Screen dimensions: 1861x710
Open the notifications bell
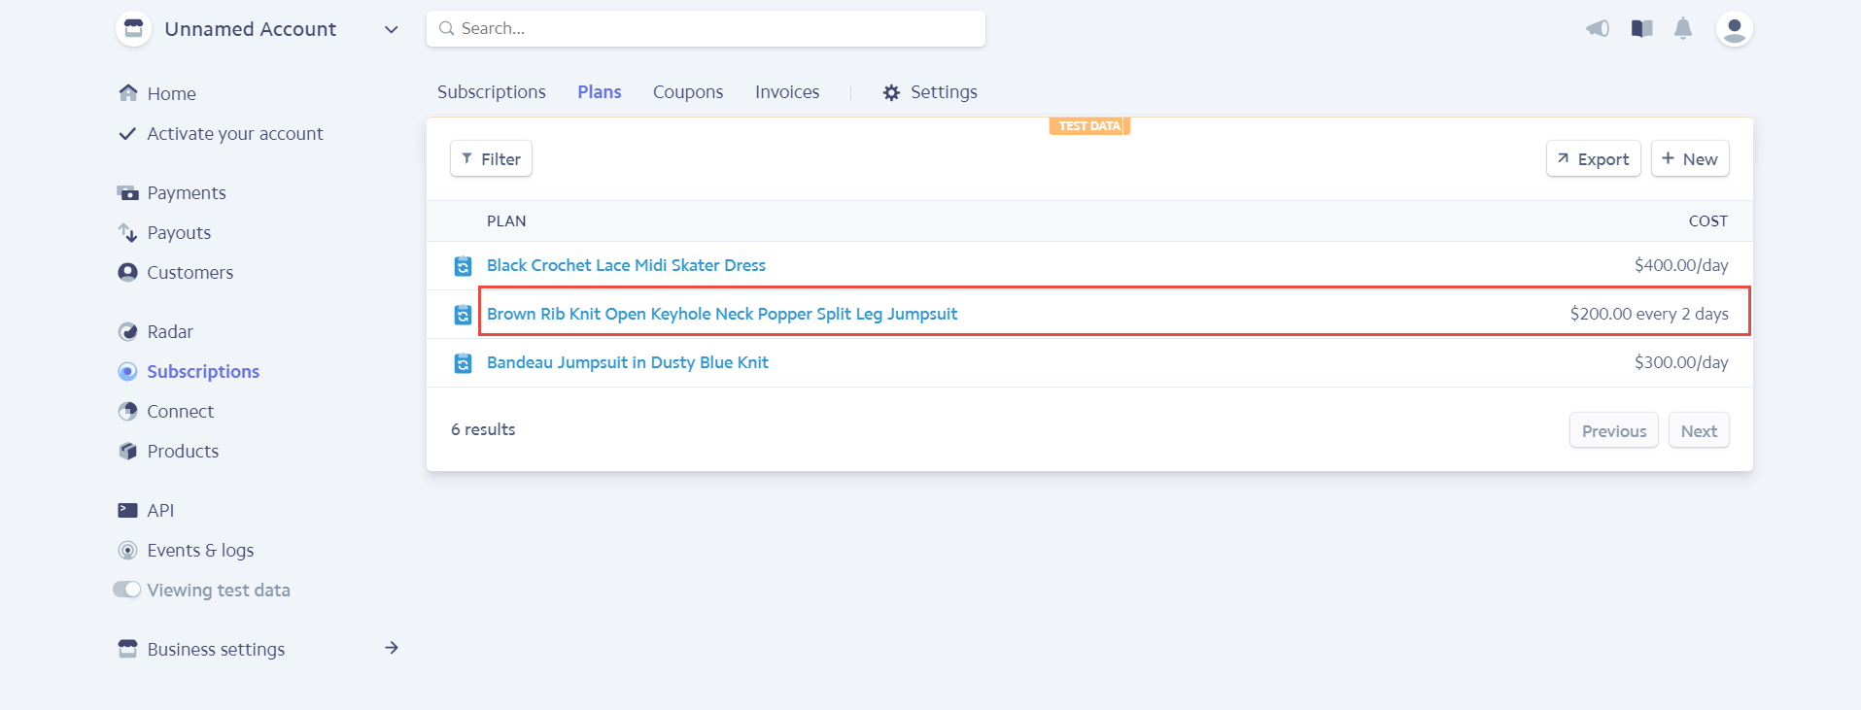click(x=1683, y=29)
